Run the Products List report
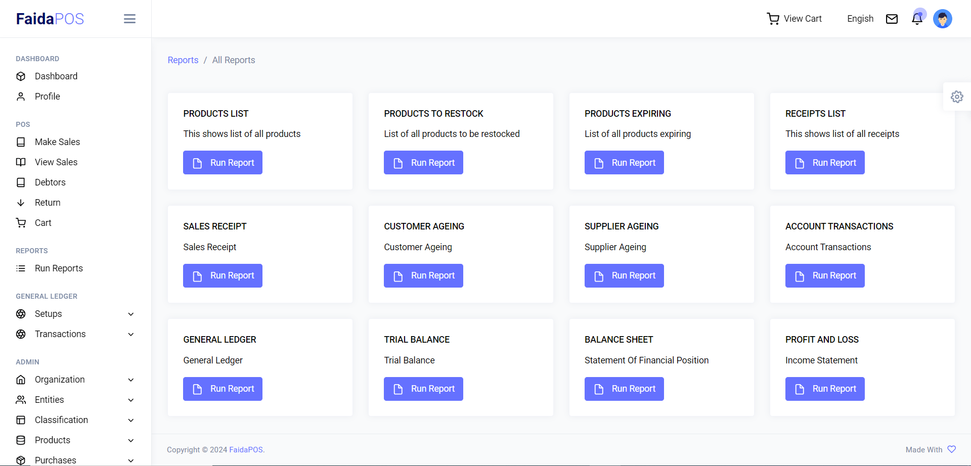The image size is (971, 466). pos(223,163)
